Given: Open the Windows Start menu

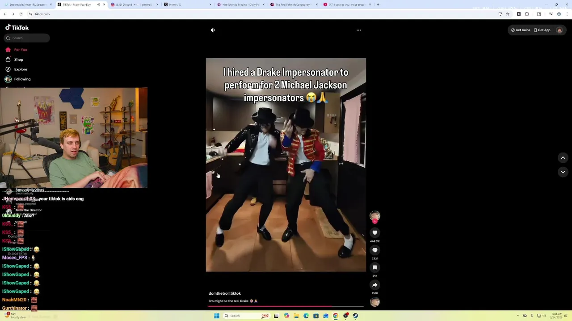Looking at the screenshot, I should [217, 316].
